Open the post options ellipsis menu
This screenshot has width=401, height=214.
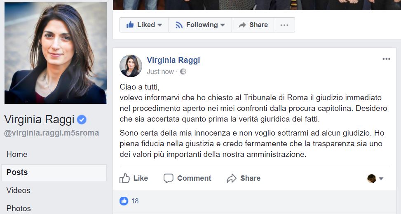pyautogui.click(x=386, y=59)
